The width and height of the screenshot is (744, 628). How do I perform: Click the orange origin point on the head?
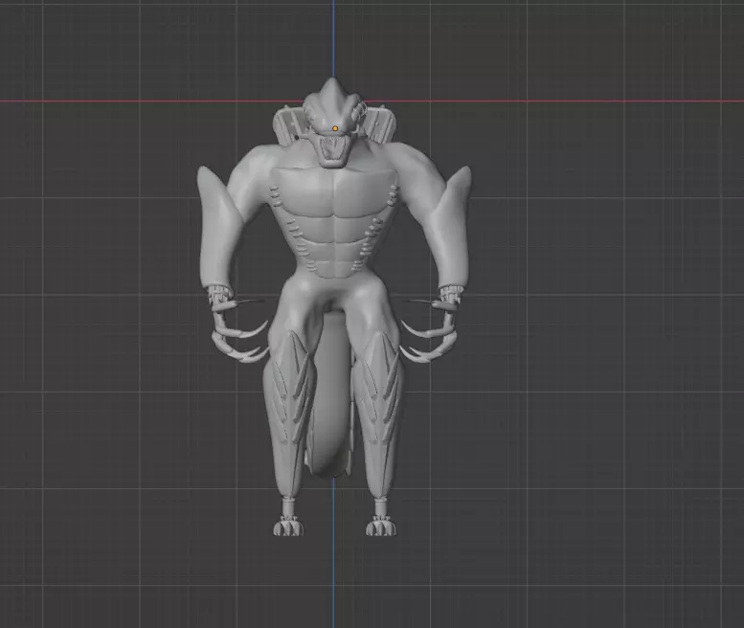[335, 128]
